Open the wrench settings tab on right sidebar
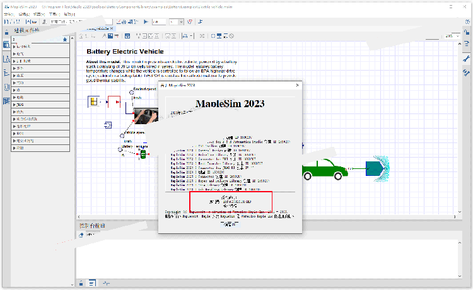Image resolution: width=473 pixels, height=290 pixels. click(x=466, y=59)
